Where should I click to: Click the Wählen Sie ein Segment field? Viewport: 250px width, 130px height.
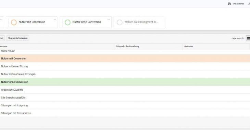(x=139, y=23)
